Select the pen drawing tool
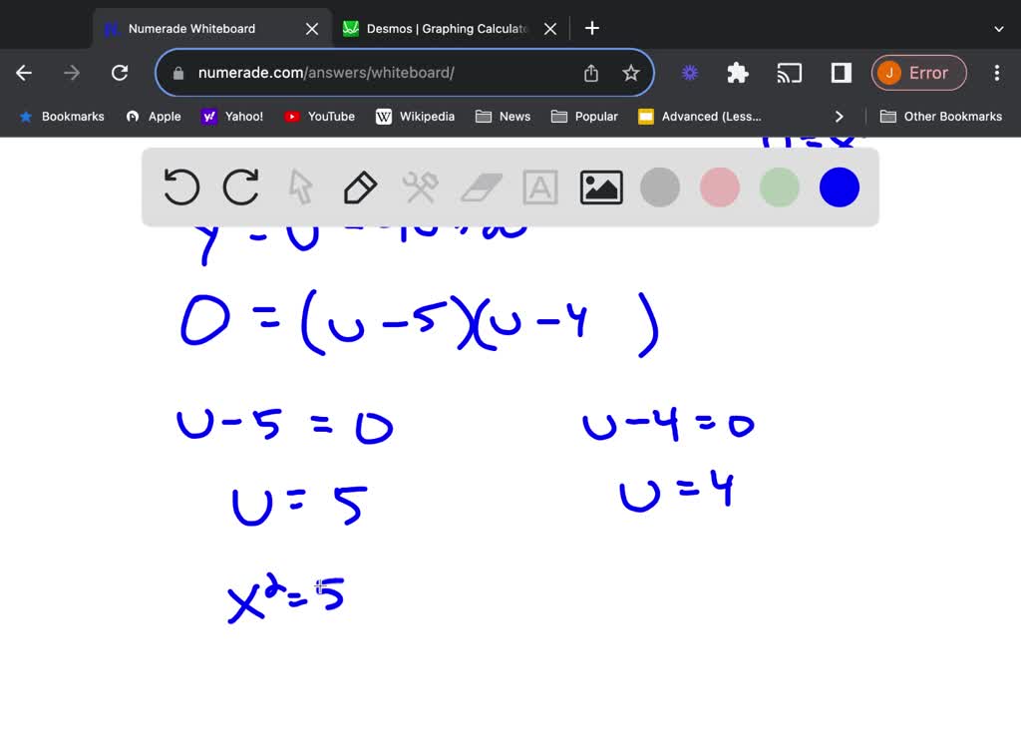1021x740 pixels. (360, 186)
